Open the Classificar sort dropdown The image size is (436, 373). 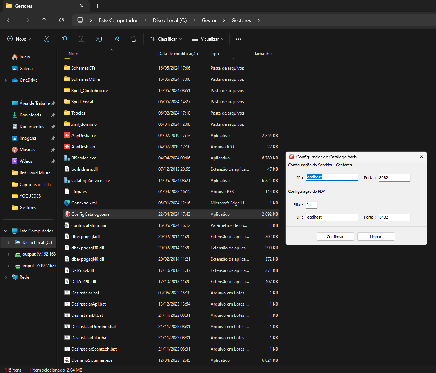click(x=165, y=39)
